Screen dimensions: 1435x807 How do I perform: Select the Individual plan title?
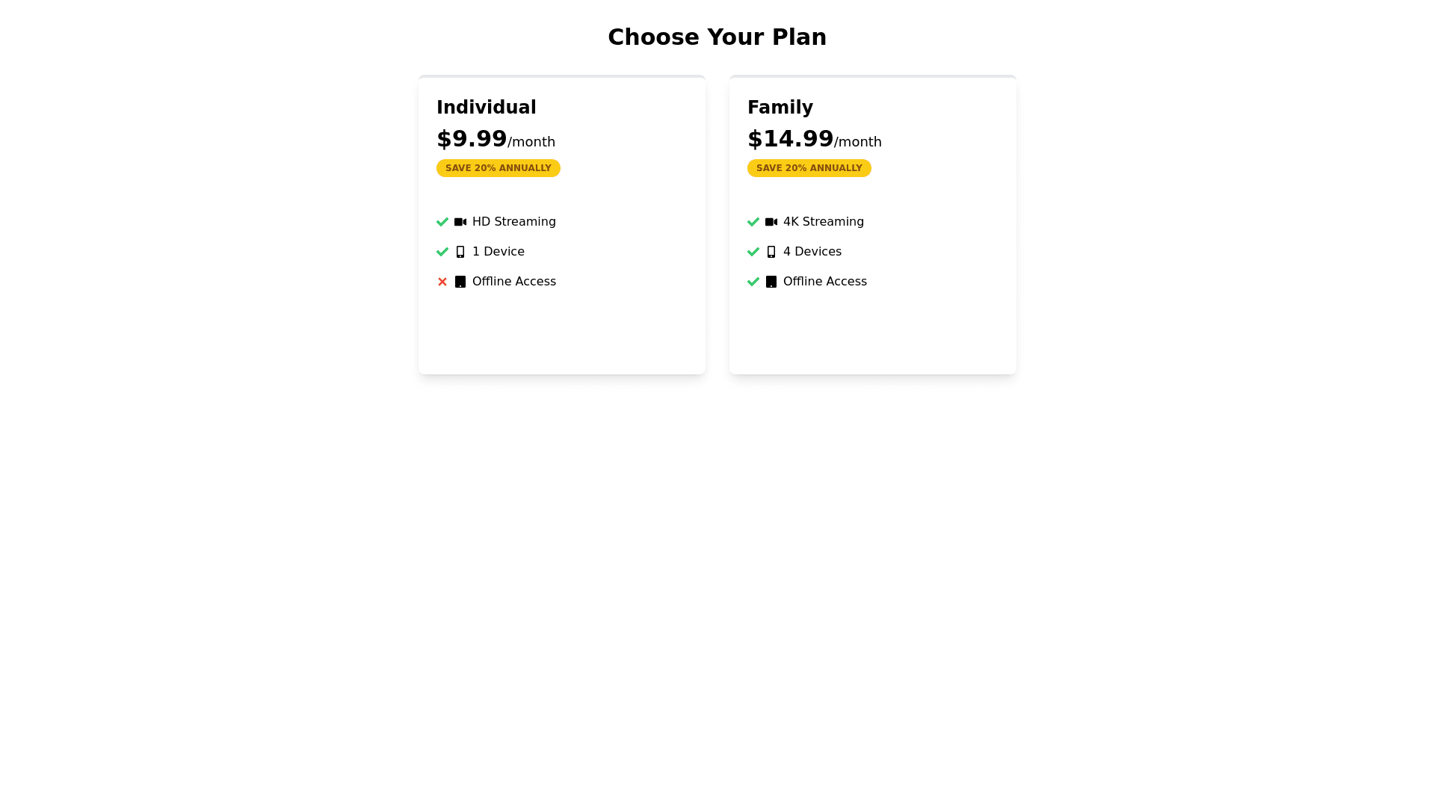coord(487,108)
